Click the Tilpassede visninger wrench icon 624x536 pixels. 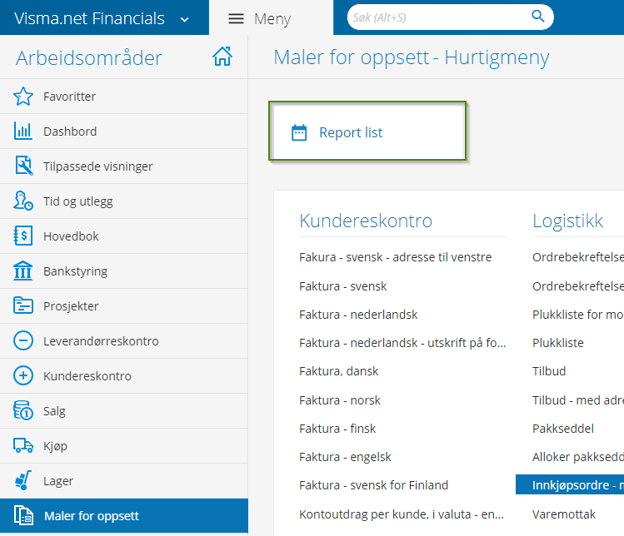point(23,166)
